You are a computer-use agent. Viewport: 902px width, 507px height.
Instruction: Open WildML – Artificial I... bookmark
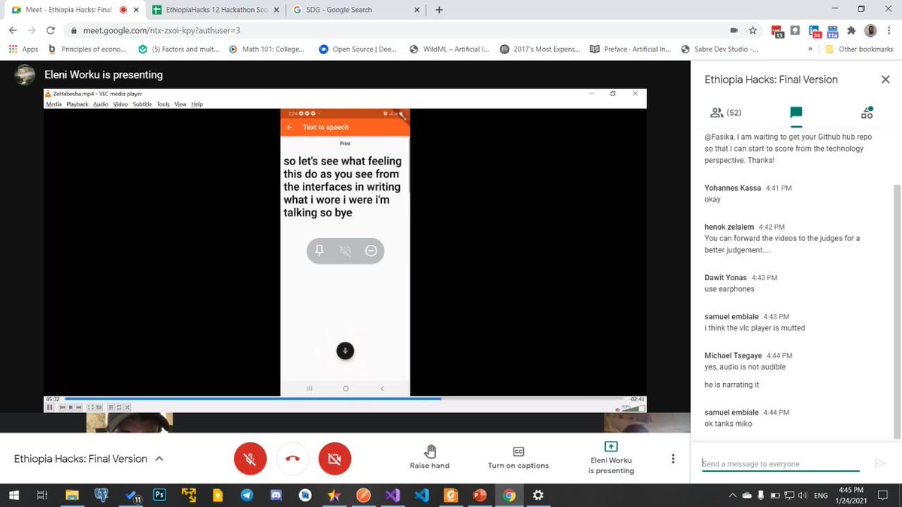coord(449,49)
